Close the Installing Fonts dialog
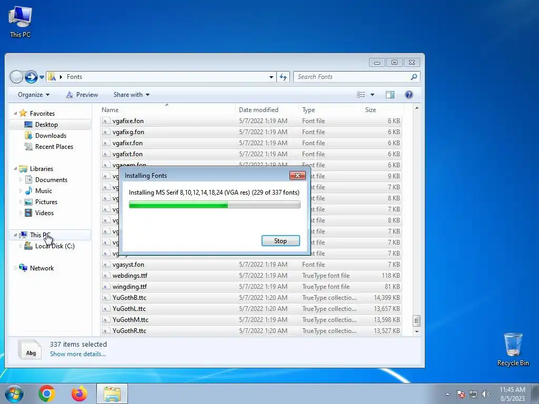Screen dimensions: 539x404 297,176
